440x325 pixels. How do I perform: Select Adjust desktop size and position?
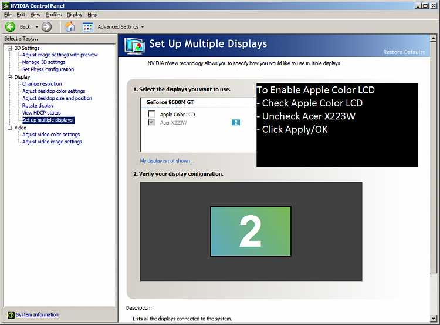(x=57, y=98)
